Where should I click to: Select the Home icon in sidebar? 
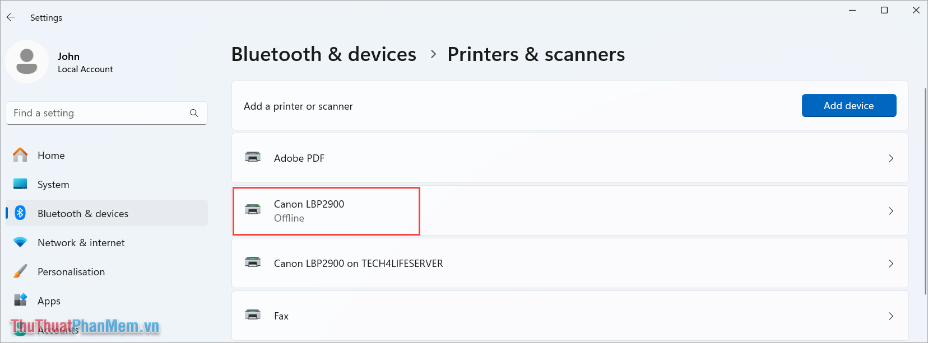tap(20, 155)
